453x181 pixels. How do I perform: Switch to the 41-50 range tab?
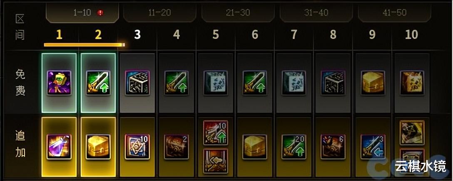point(395,13)
